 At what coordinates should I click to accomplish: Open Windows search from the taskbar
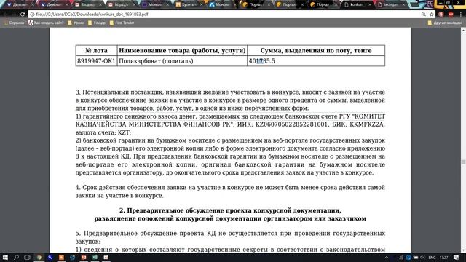coord(16,257)
